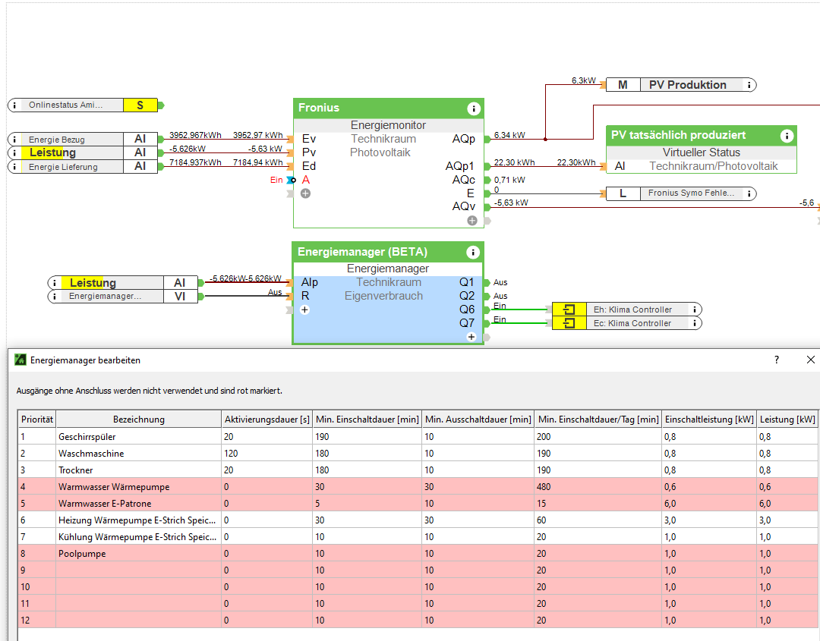The height and width of the screenshot is (641, 820).
Task: Click Einschaltleistung cell for Warmwasser E-Patrone
Action: pos(708,504)
